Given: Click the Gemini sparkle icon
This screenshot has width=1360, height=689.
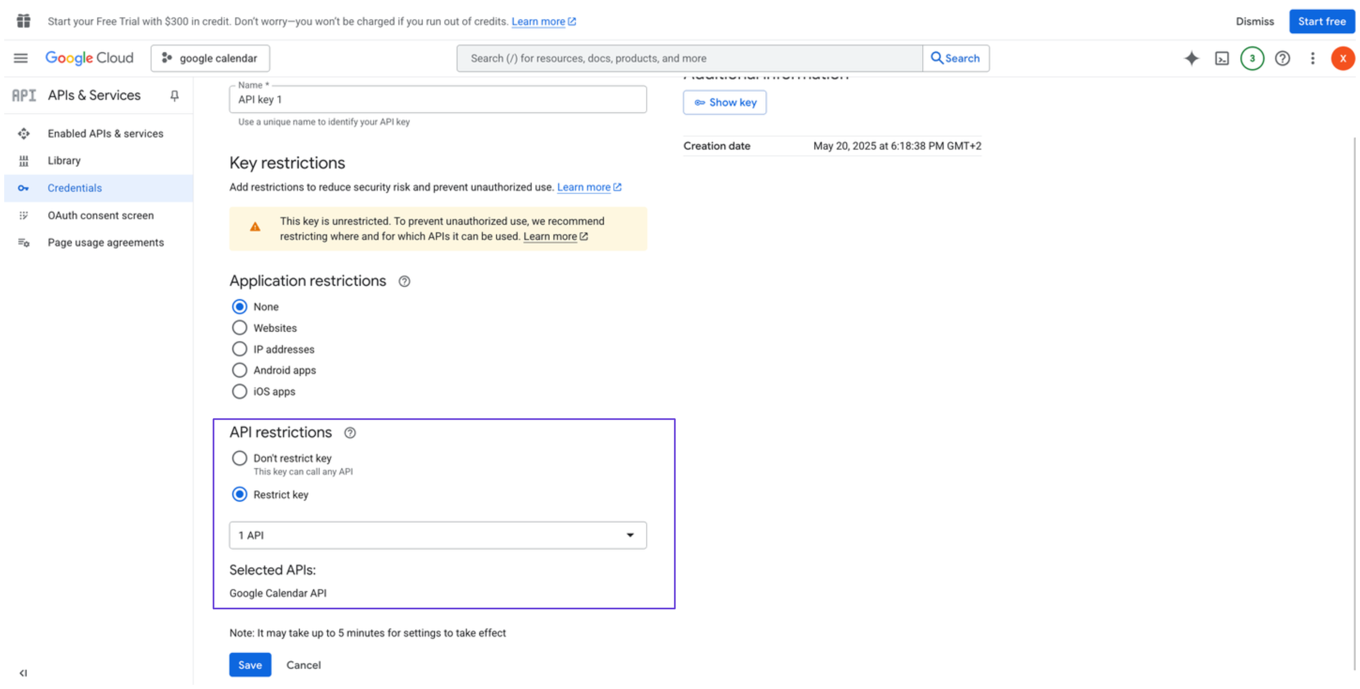Looking at the screenshot, I should coord(1191,58).
